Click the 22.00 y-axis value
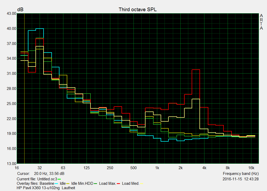Image resolution: width=267 pixels, height=191 pixels. pos(11,119)
